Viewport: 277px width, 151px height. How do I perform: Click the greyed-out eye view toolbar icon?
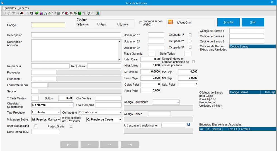[x=9, y=13]
